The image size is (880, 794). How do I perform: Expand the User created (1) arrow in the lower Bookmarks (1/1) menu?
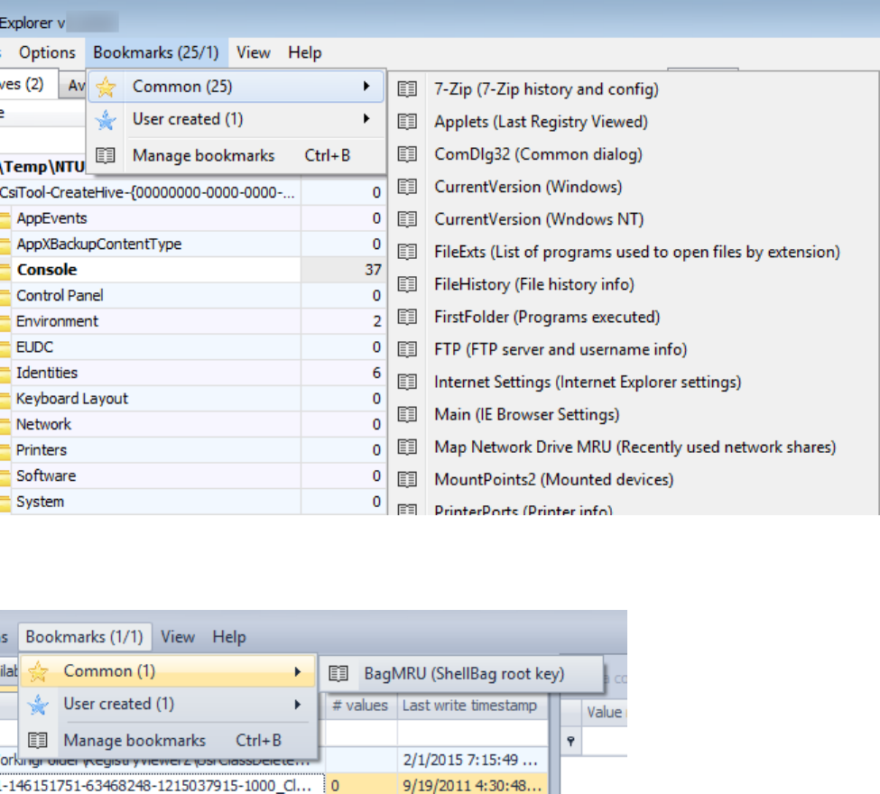[298, 704]
